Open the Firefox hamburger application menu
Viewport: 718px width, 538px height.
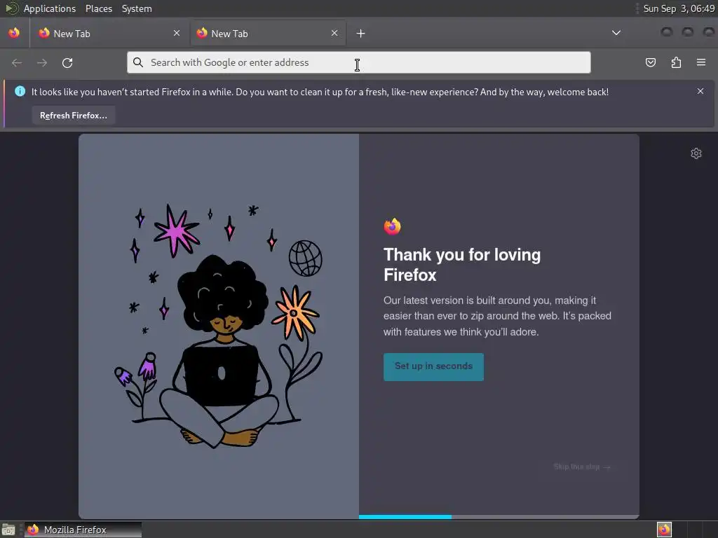coord(701,62)
